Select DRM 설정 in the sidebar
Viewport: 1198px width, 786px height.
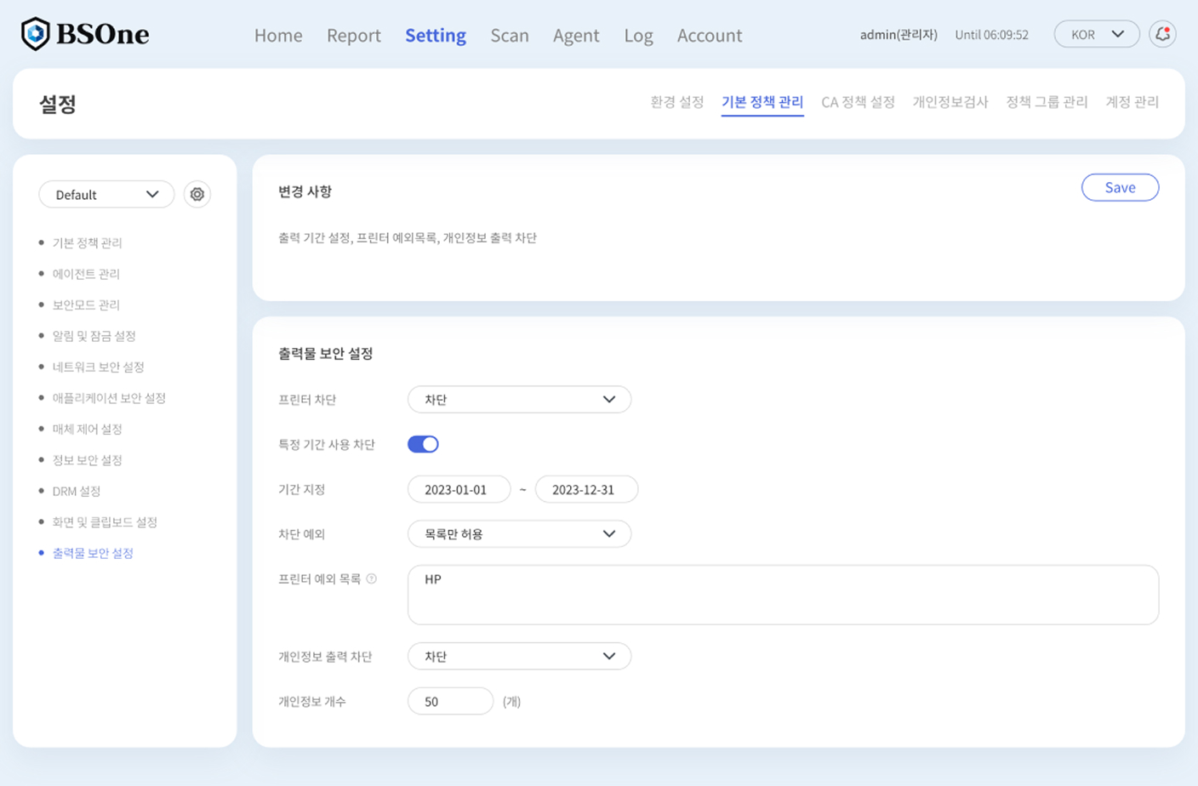(x=77, y=491)
